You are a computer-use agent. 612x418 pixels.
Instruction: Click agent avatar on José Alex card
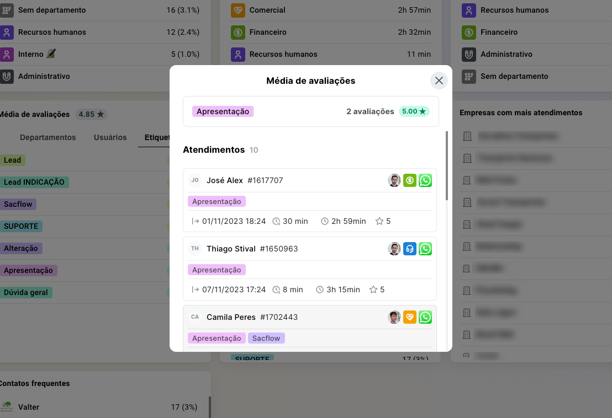[x=394, y=180]
